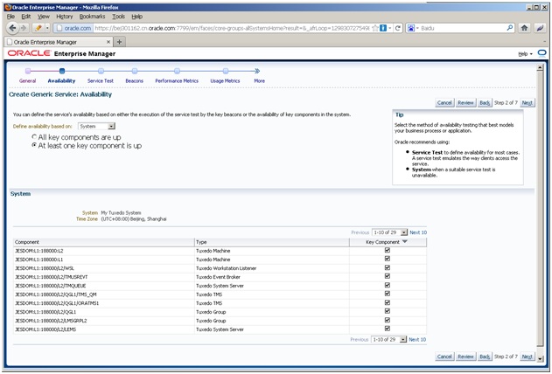The image size is (552, 374).
Task: Open Firefox Help menu
Action: (x=137, y=17)
